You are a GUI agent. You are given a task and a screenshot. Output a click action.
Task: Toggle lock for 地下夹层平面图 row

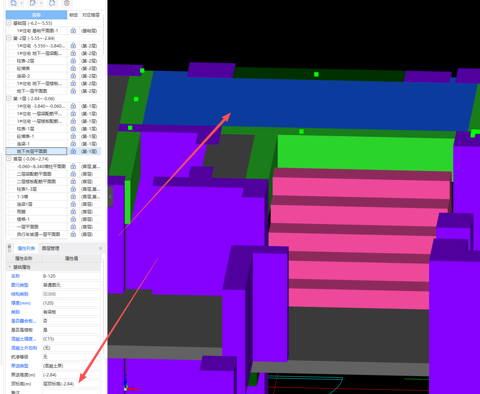73,152
